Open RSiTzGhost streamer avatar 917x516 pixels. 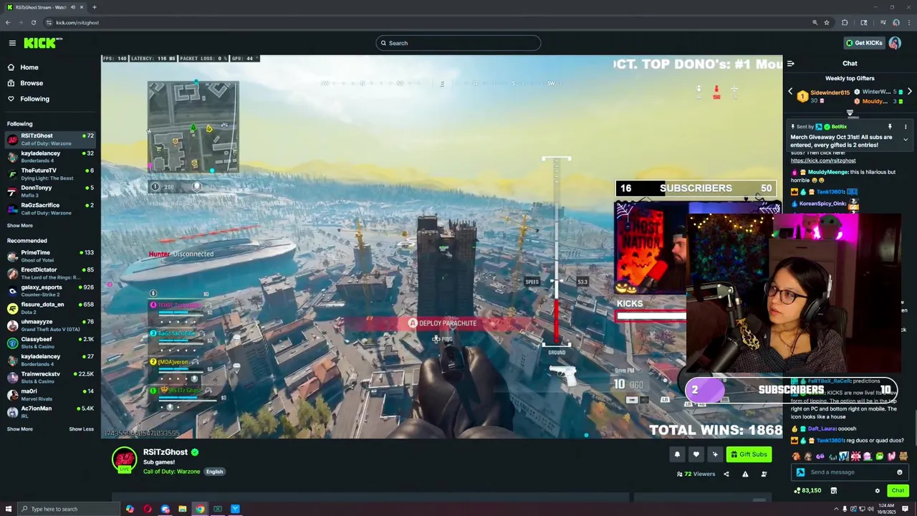(124, 459)
